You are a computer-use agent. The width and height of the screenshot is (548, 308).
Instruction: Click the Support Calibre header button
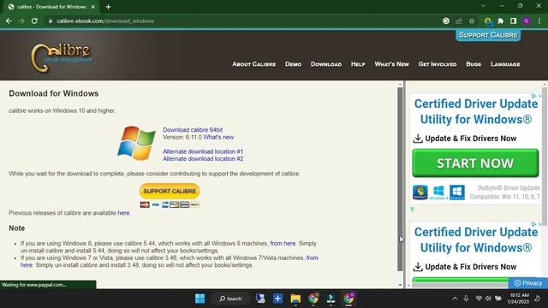click(x=488, y=35)
